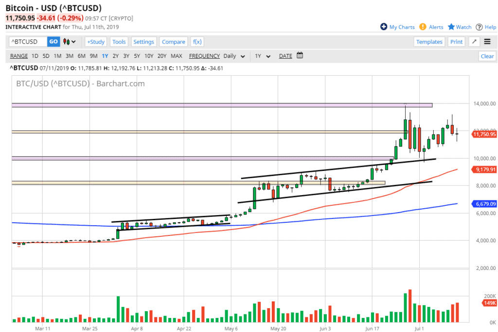Open Help via question mark icon
Viewport: 498px width, 332px height.
point(479,27)
